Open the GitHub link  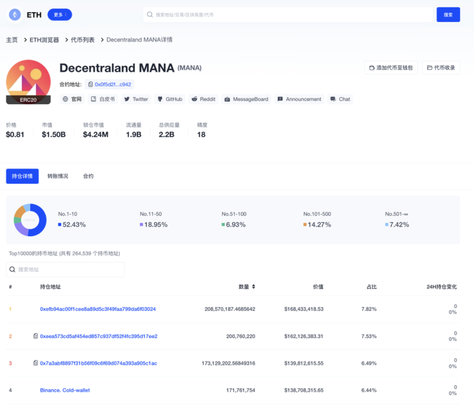(169, 99)
